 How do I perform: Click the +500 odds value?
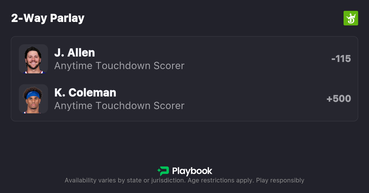tap(339, 99)
